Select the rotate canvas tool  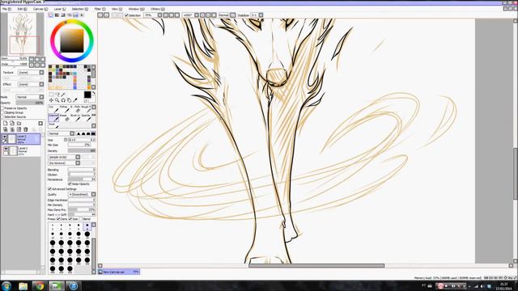coord(63,100)
